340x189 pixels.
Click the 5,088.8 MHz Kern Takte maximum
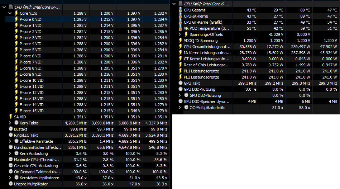(x=129, y=123)
